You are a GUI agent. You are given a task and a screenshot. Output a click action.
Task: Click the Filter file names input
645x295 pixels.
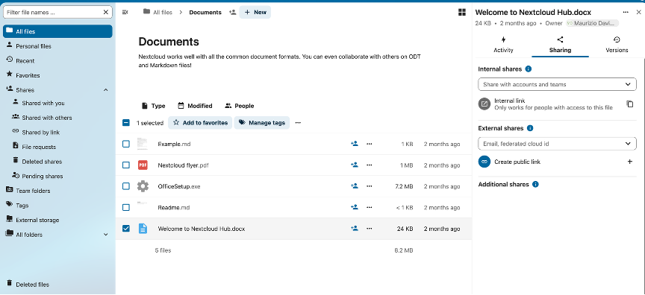(x=54, y=13)
